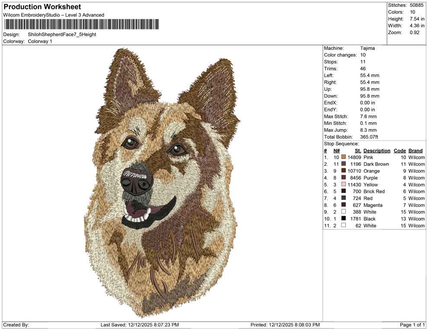The height and width of the screenshot is (329, 428).
Task: Select the Description column header
Action: point(377,150)
